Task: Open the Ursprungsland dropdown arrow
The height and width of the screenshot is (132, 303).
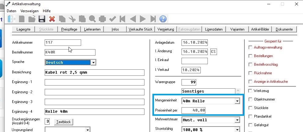Action: click(88, 130)
